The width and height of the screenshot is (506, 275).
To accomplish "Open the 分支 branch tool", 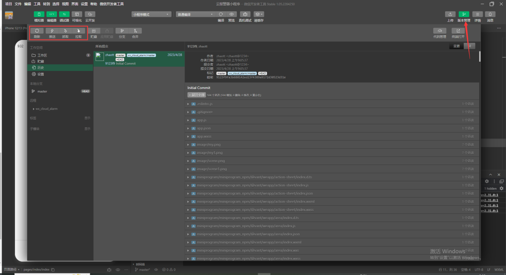I will pyautogui.click(x=122, y=31).
